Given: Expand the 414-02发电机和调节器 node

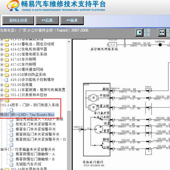Looking at the screenshot, I should tap(2, 49).
